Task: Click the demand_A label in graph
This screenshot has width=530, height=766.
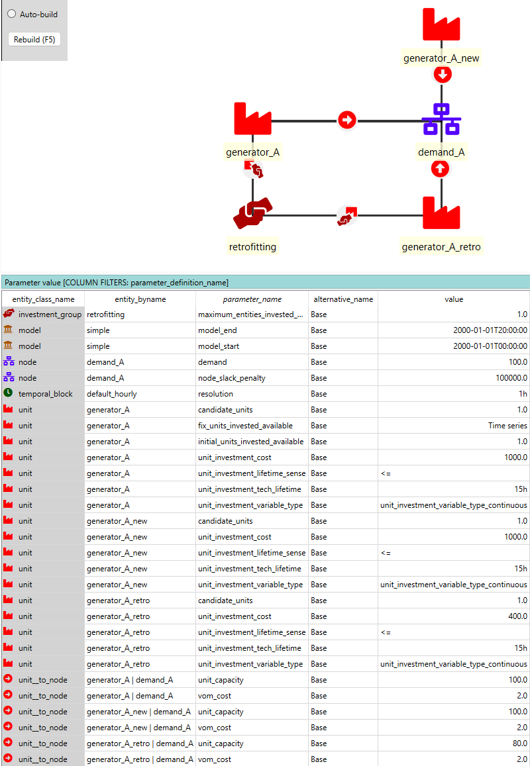Action: coord(441,152)
